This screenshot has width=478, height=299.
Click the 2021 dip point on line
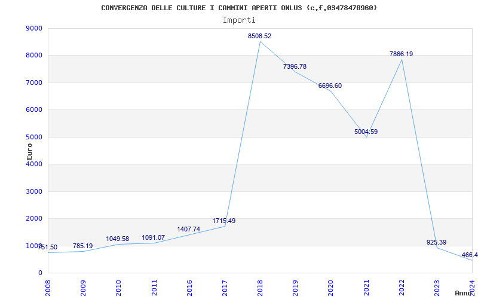366,137
